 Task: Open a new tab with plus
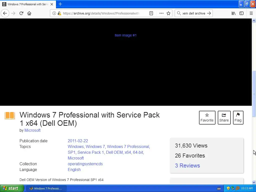point(60,4)
